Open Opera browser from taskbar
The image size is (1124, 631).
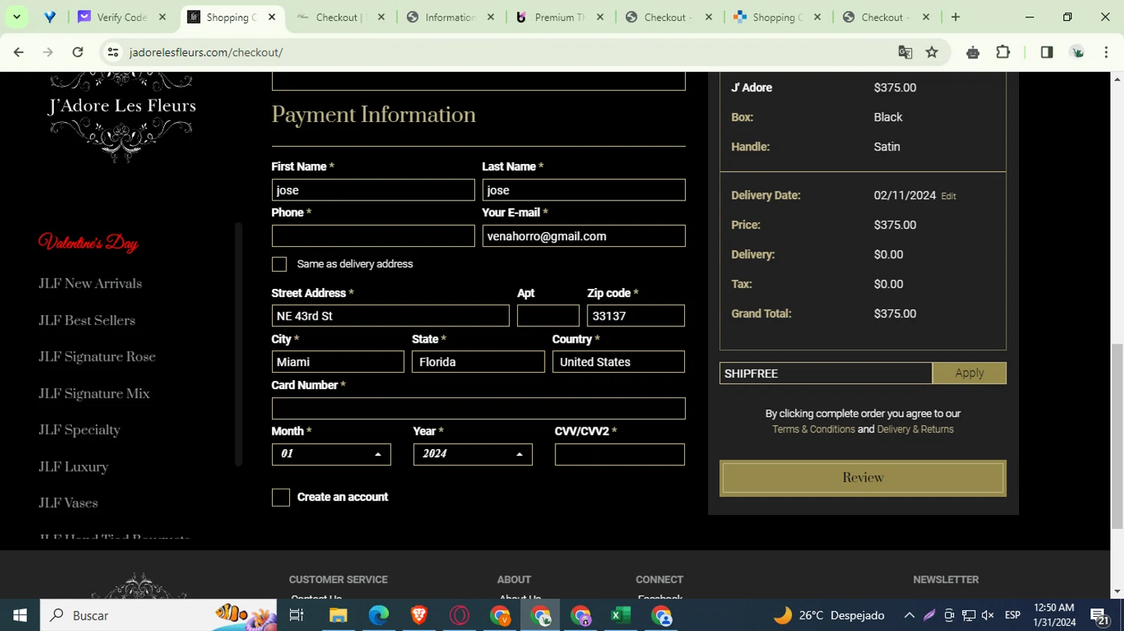[x=459, y=615]
